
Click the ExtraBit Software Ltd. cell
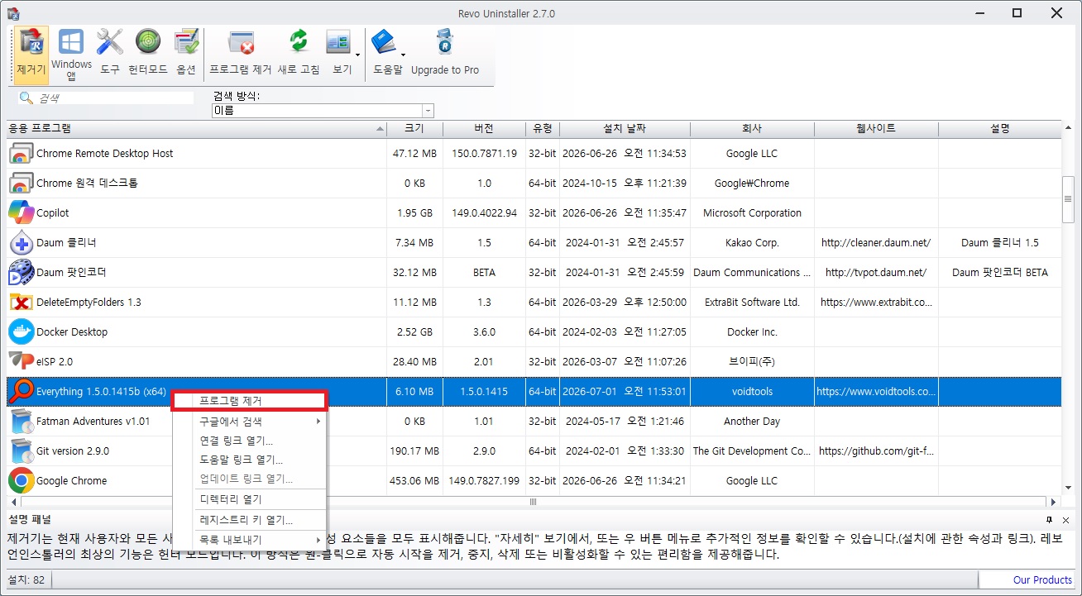point(752,303)
